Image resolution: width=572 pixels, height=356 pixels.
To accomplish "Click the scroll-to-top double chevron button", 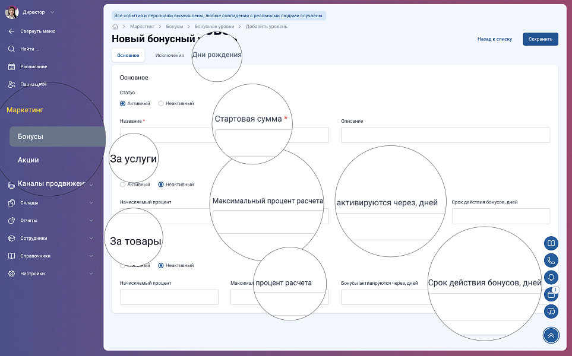I will [x=551, y=335].
